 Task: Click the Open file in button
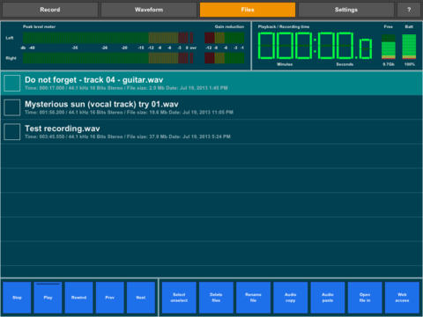point(365,298)
